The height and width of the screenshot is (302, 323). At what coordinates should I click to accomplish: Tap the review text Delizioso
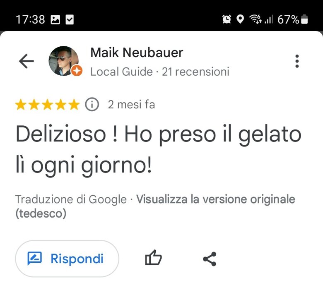[x=61, y=134]
